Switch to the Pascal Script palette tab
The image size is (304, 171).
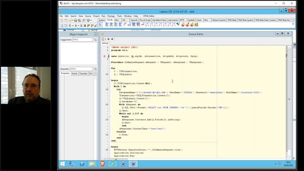[145, 20]
